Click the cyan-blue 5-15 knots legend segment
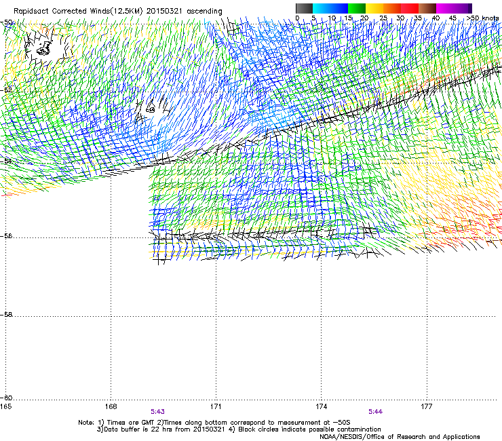Image resolution: width=502 pixels, height=441 pixels. pyautogui.click(x=330, y=8)
